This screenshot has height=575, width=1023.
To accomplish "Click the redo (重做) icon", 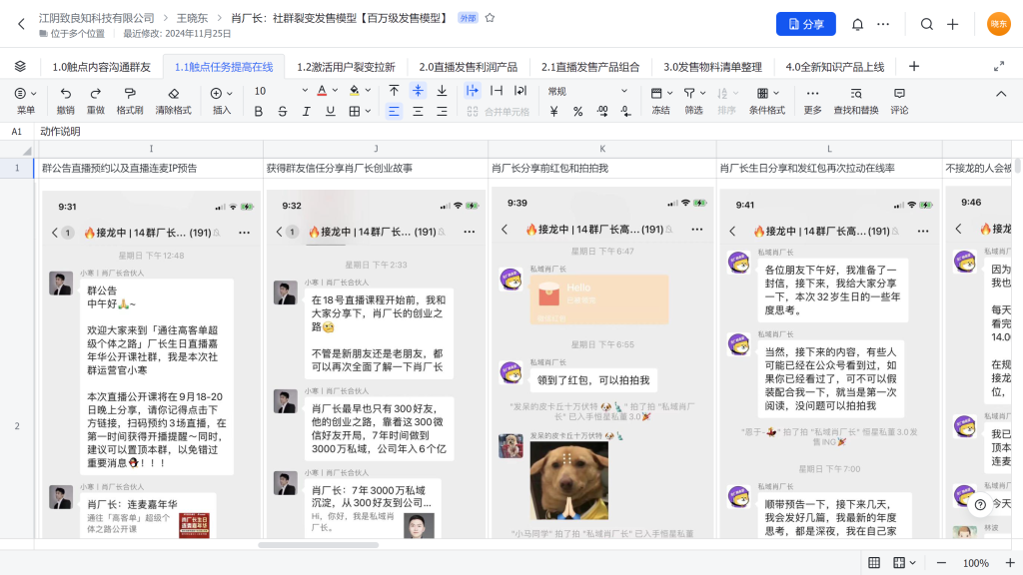I will [95, 93].
